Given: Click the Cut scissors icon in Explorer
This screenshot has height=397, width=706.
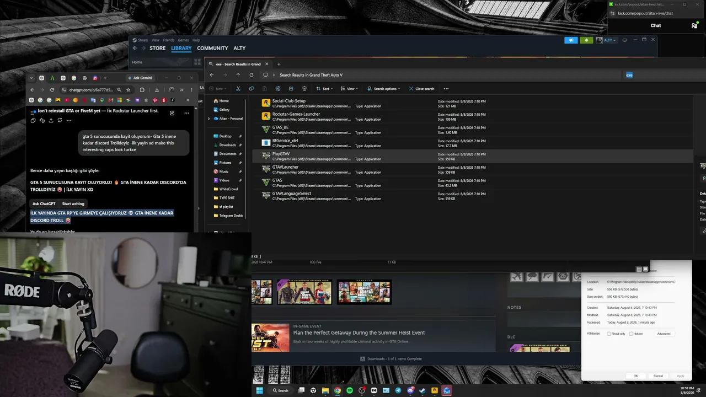Looking at the screenshot, I should click(238, 89).
